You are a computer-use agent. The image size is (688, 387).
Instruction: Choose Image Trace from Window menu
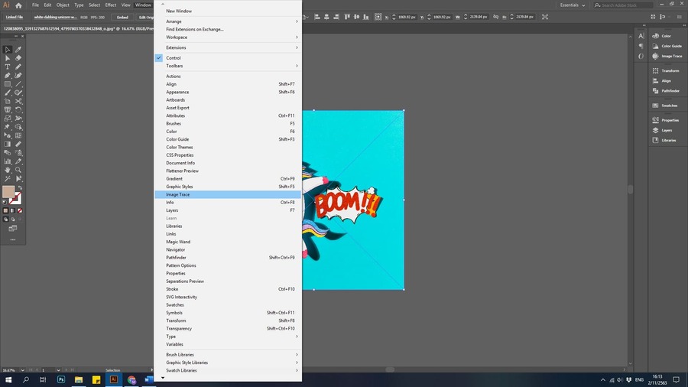[228, 194]
